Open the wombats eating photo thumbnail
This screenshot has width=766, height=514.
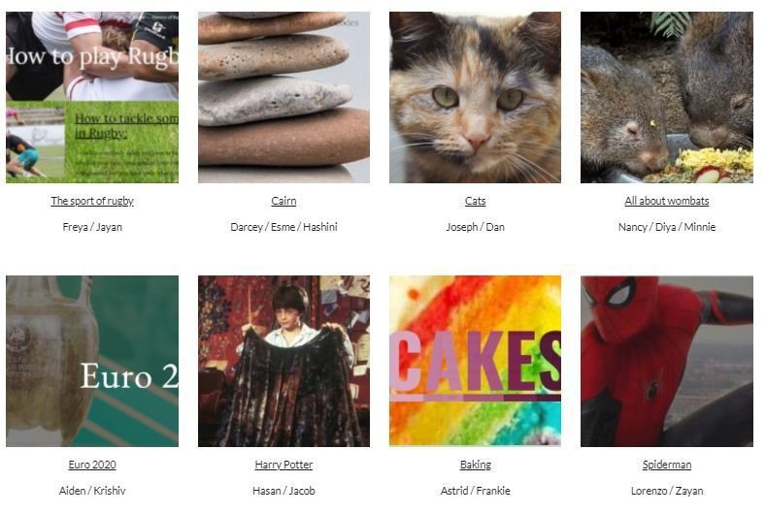point(667,98)
